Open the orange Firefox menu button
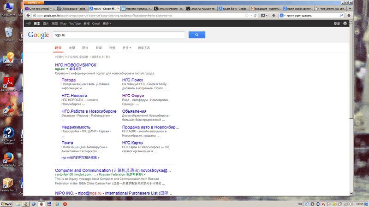The height and width of the screenshot is (207, 369). point(34,3)
